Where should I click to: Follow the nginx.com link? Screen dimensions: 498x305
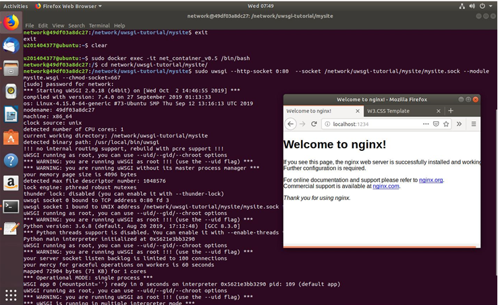coord(386,186)
